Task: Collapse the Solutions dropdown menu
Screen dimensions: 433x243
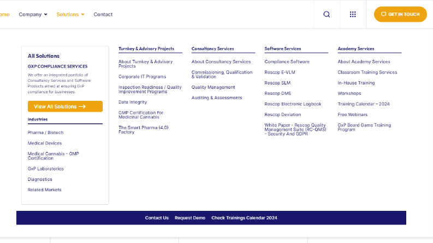Action: tap(70, 14)
